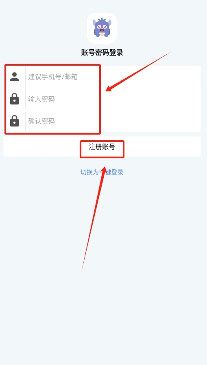Screen dimensions: 207x365
Task: Switch to one-key login mode
Action: [x=102, y=172]
